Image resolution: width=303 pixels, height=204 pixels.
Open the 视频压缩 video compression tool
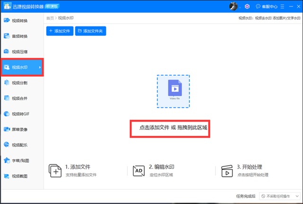(x=19, y=52)
